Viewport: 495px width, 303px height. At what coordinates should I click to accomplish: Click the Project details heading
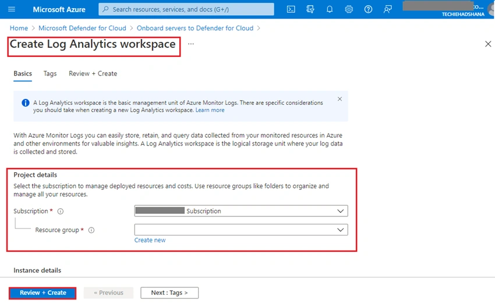click(x=36, y=174)
